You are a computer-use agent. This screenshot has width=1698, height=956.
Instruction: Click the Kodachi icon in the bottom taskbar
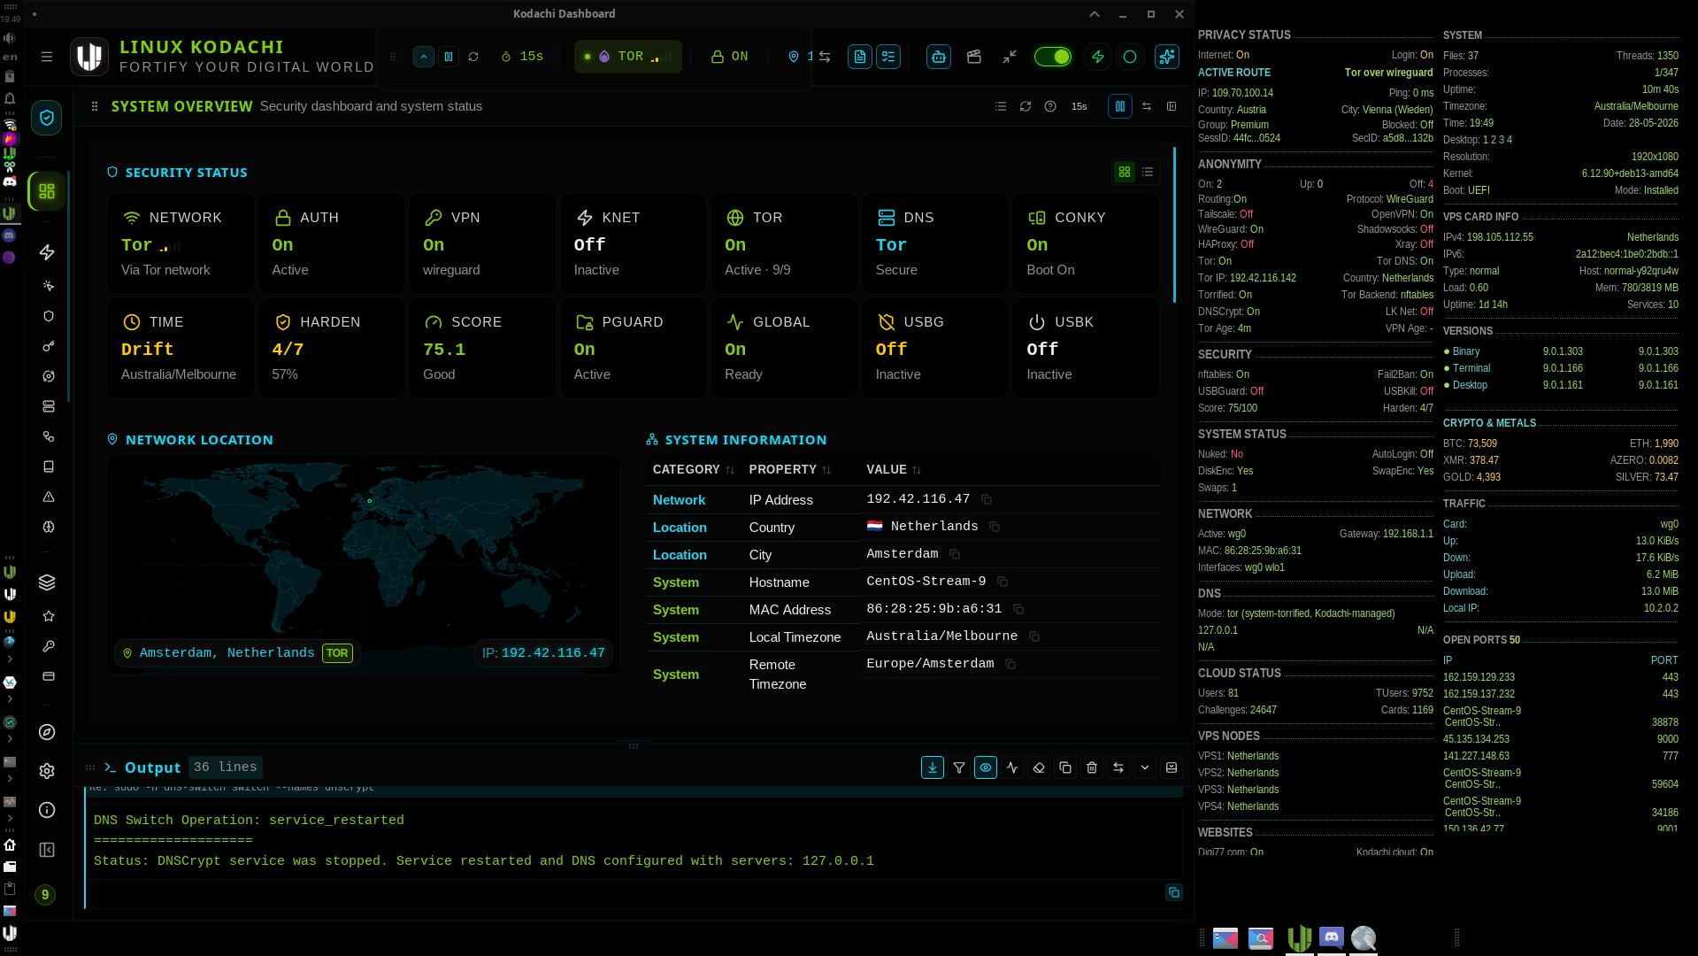coord(1300,937)
